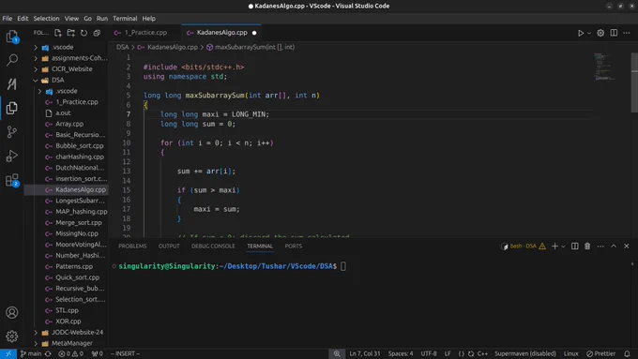Screen dimensions: 638x359
Task: Change encoding via UTF-8
Action: (429, 353)
